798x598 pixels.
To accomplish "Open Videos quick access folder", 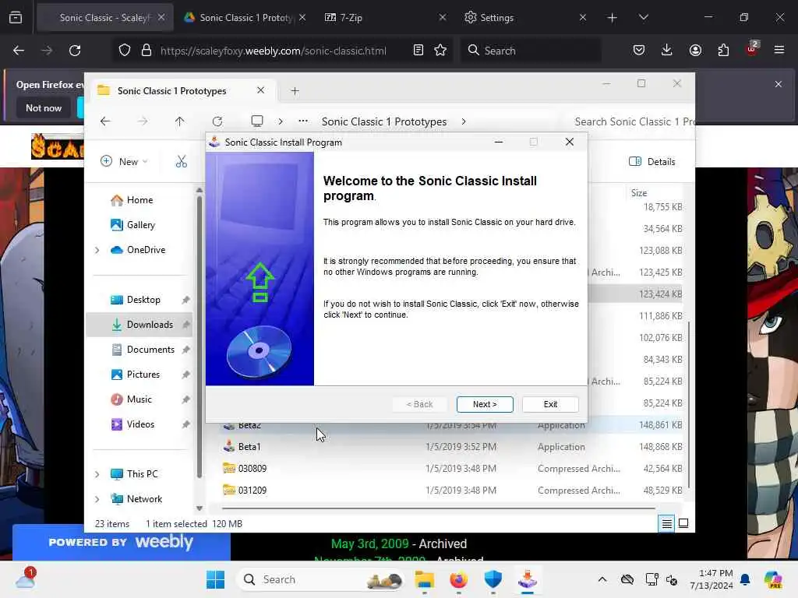I will pos(140,424).
